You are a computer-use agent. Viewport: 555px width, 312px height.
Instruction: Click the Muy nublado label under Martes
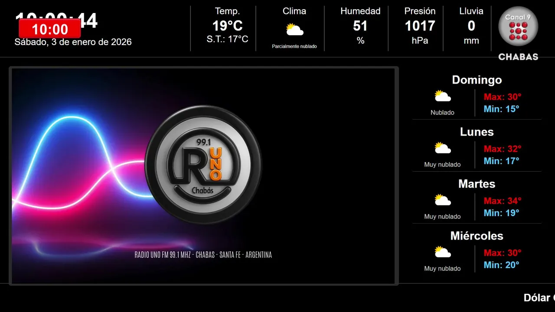(443, 217)
